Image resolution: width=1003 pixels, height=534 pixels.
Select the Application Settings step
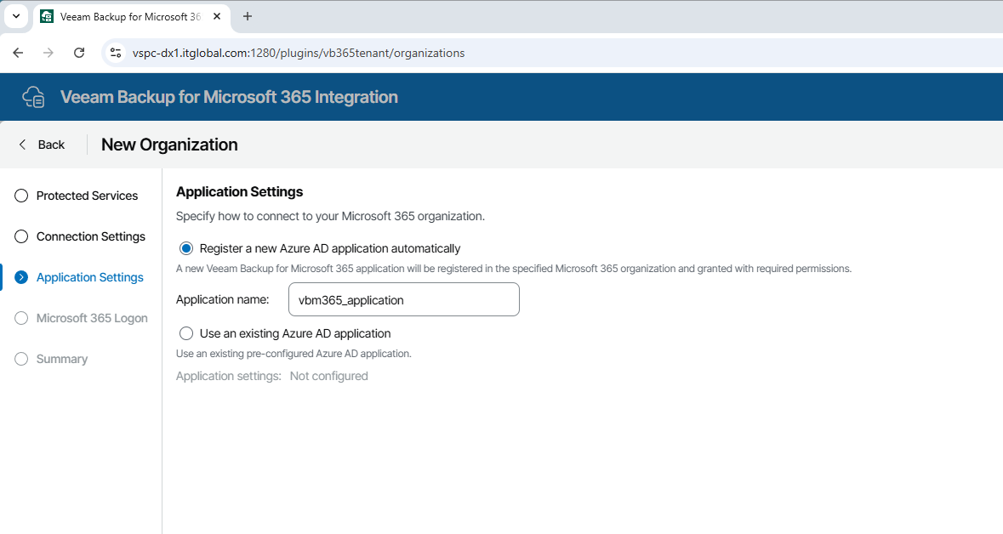click(89, 277)
